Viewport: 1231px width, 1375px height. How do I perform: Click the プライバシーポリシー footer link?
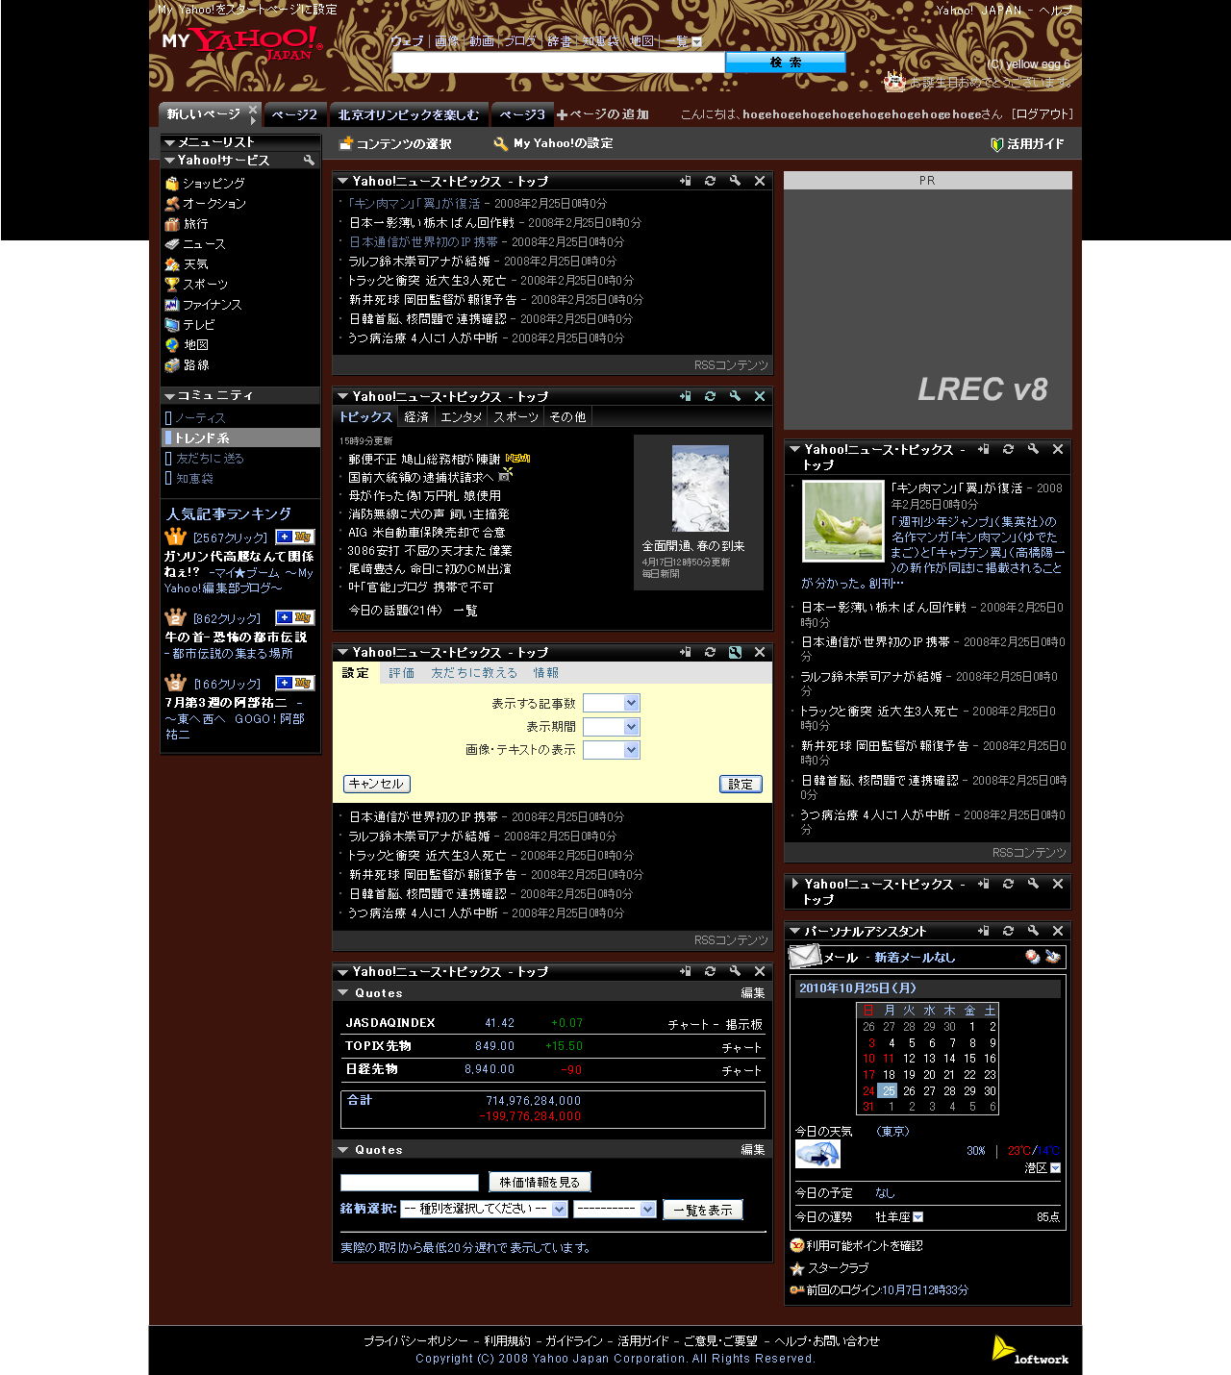[415, 1340]
